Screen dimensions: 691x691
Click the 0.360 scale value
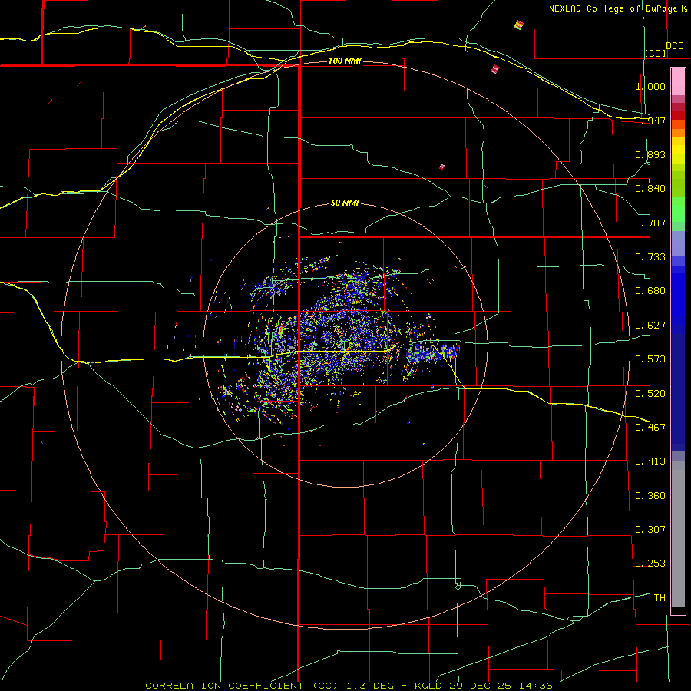coord(650,495)
